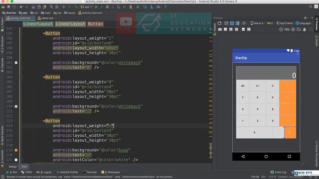Open the Logcat tool window

coord(44,172)
